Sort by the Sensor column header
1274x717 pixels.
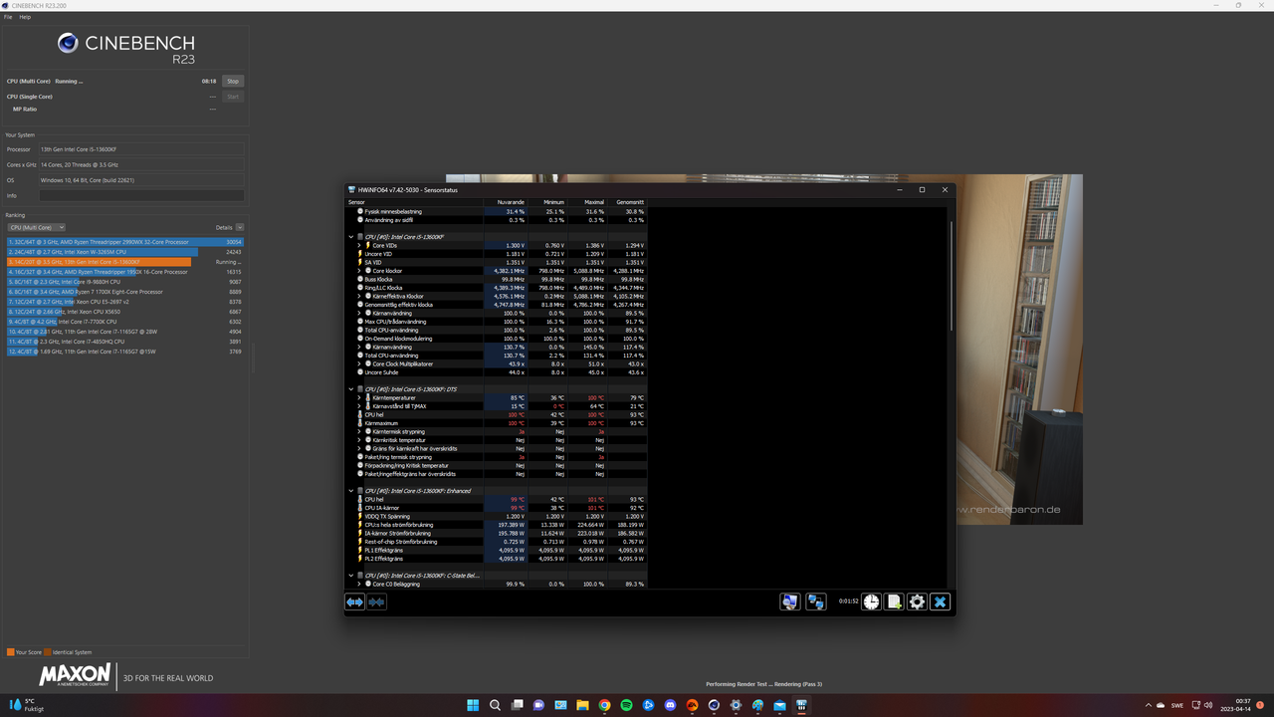[413, 202]
